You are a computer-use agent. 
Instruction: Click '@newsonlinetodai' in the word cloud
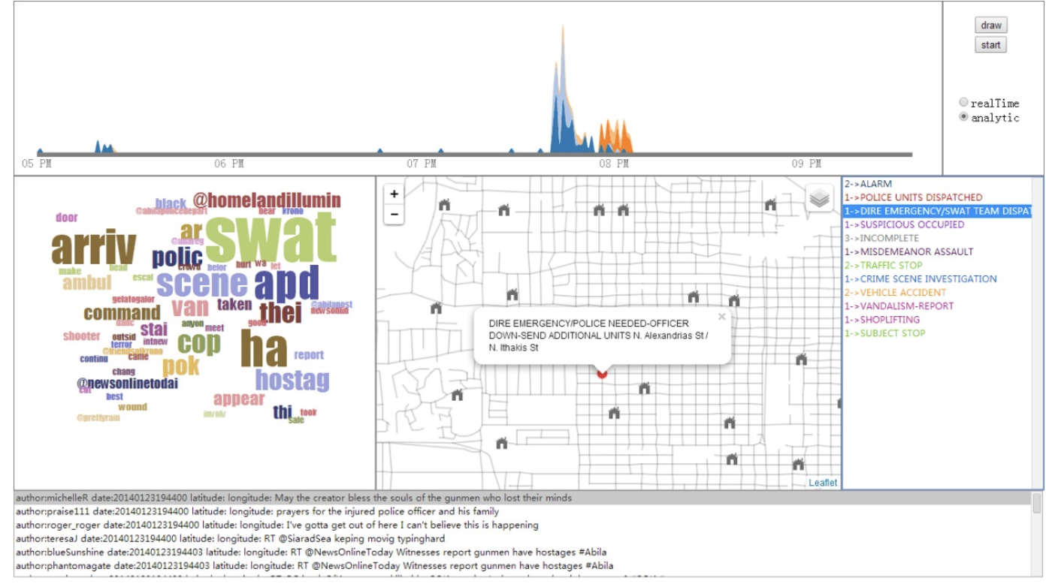pos(128,384)
